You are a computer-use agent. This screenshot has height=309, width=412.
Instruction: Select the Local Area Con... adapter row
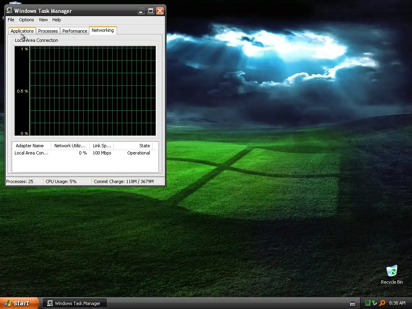pos(85,153)
